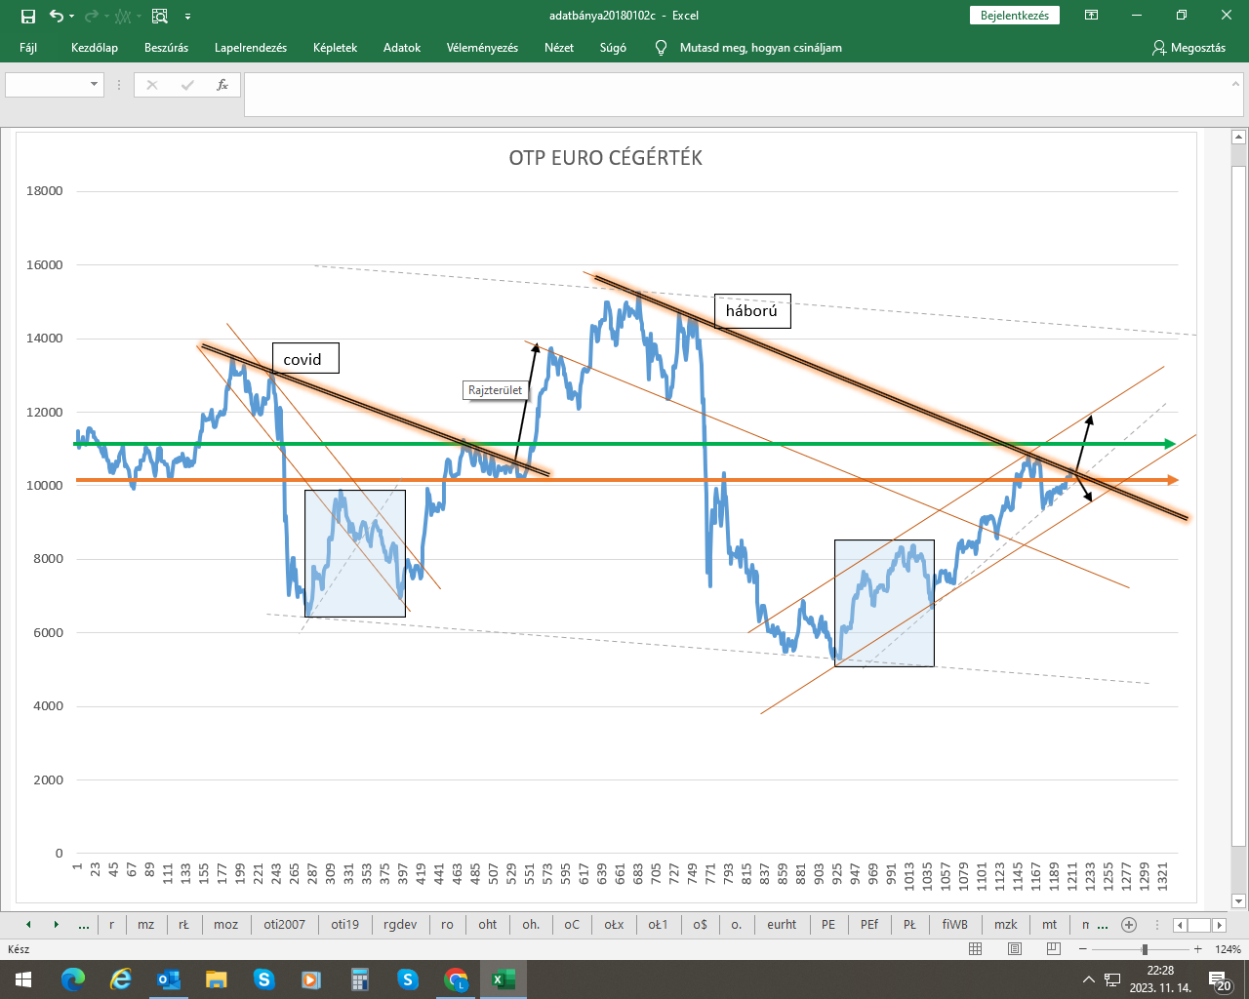Image resolution: width=1249 pixels, height=999 pixels.
Task: Expand the Name Box dropdown
Action: (95, 85)
